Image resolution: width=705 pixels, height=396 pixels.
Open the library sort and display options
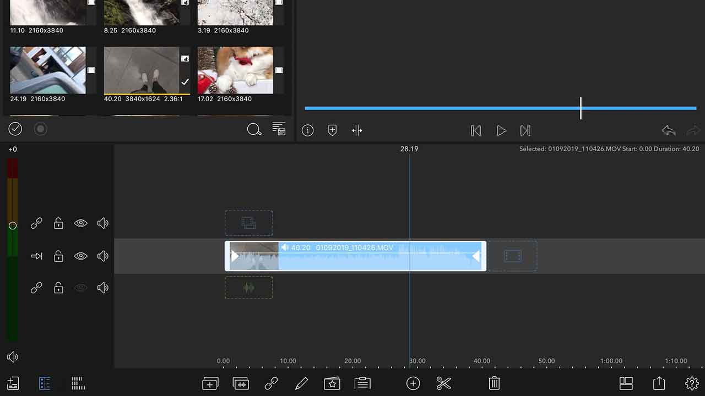click(279, 130)
